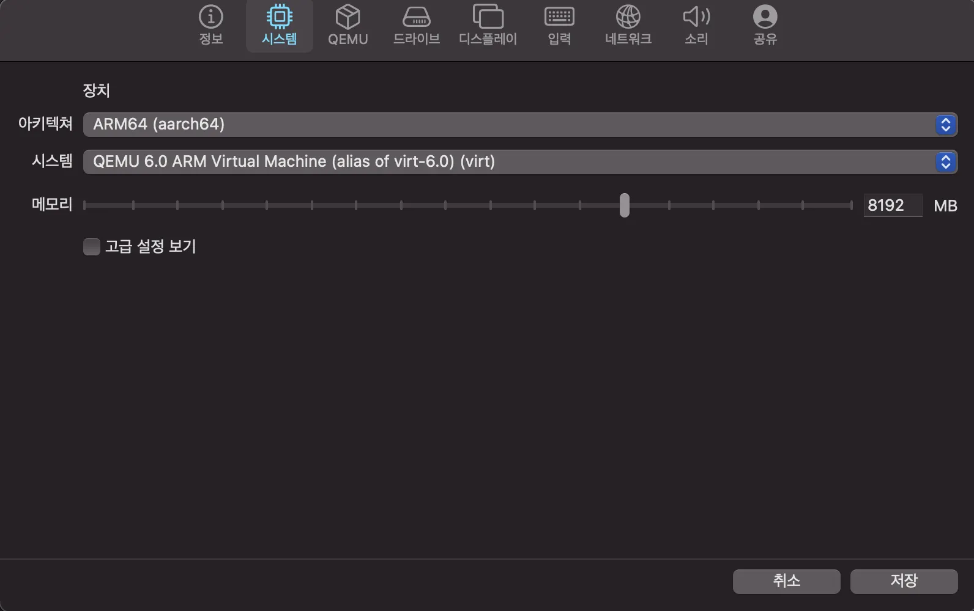Open the 디스플레이 (Display) tab icon
This screenshot has height=611, width=974.
point(488,17)
